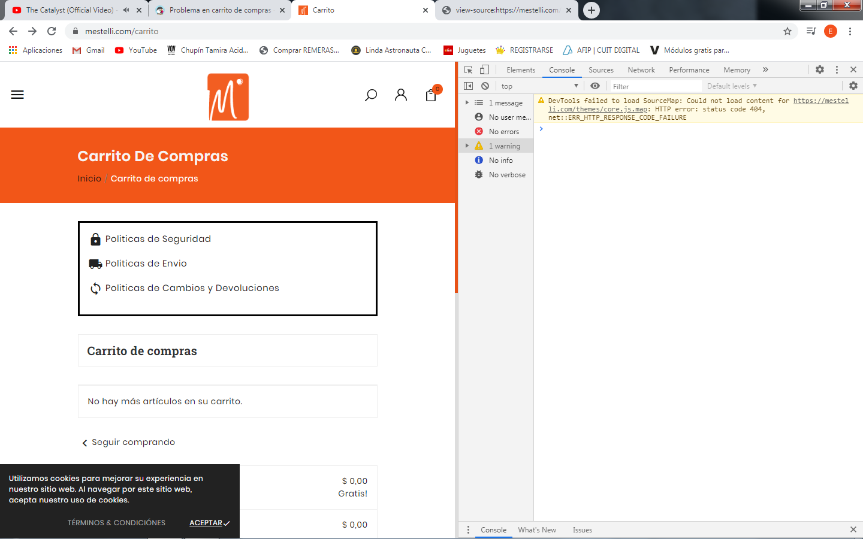The image size is (863, 539).
Task: Click the Inicio breadcrumb link
Action: point(89,178)
